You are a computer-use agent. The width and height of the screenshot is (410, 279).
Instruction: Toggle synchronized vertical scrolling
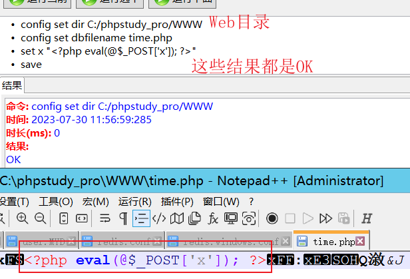[x=63, y=218]
